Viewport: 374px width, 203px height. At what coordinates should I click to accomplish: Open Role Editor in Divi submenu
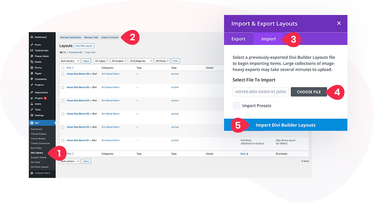click(x=36, y=148)
